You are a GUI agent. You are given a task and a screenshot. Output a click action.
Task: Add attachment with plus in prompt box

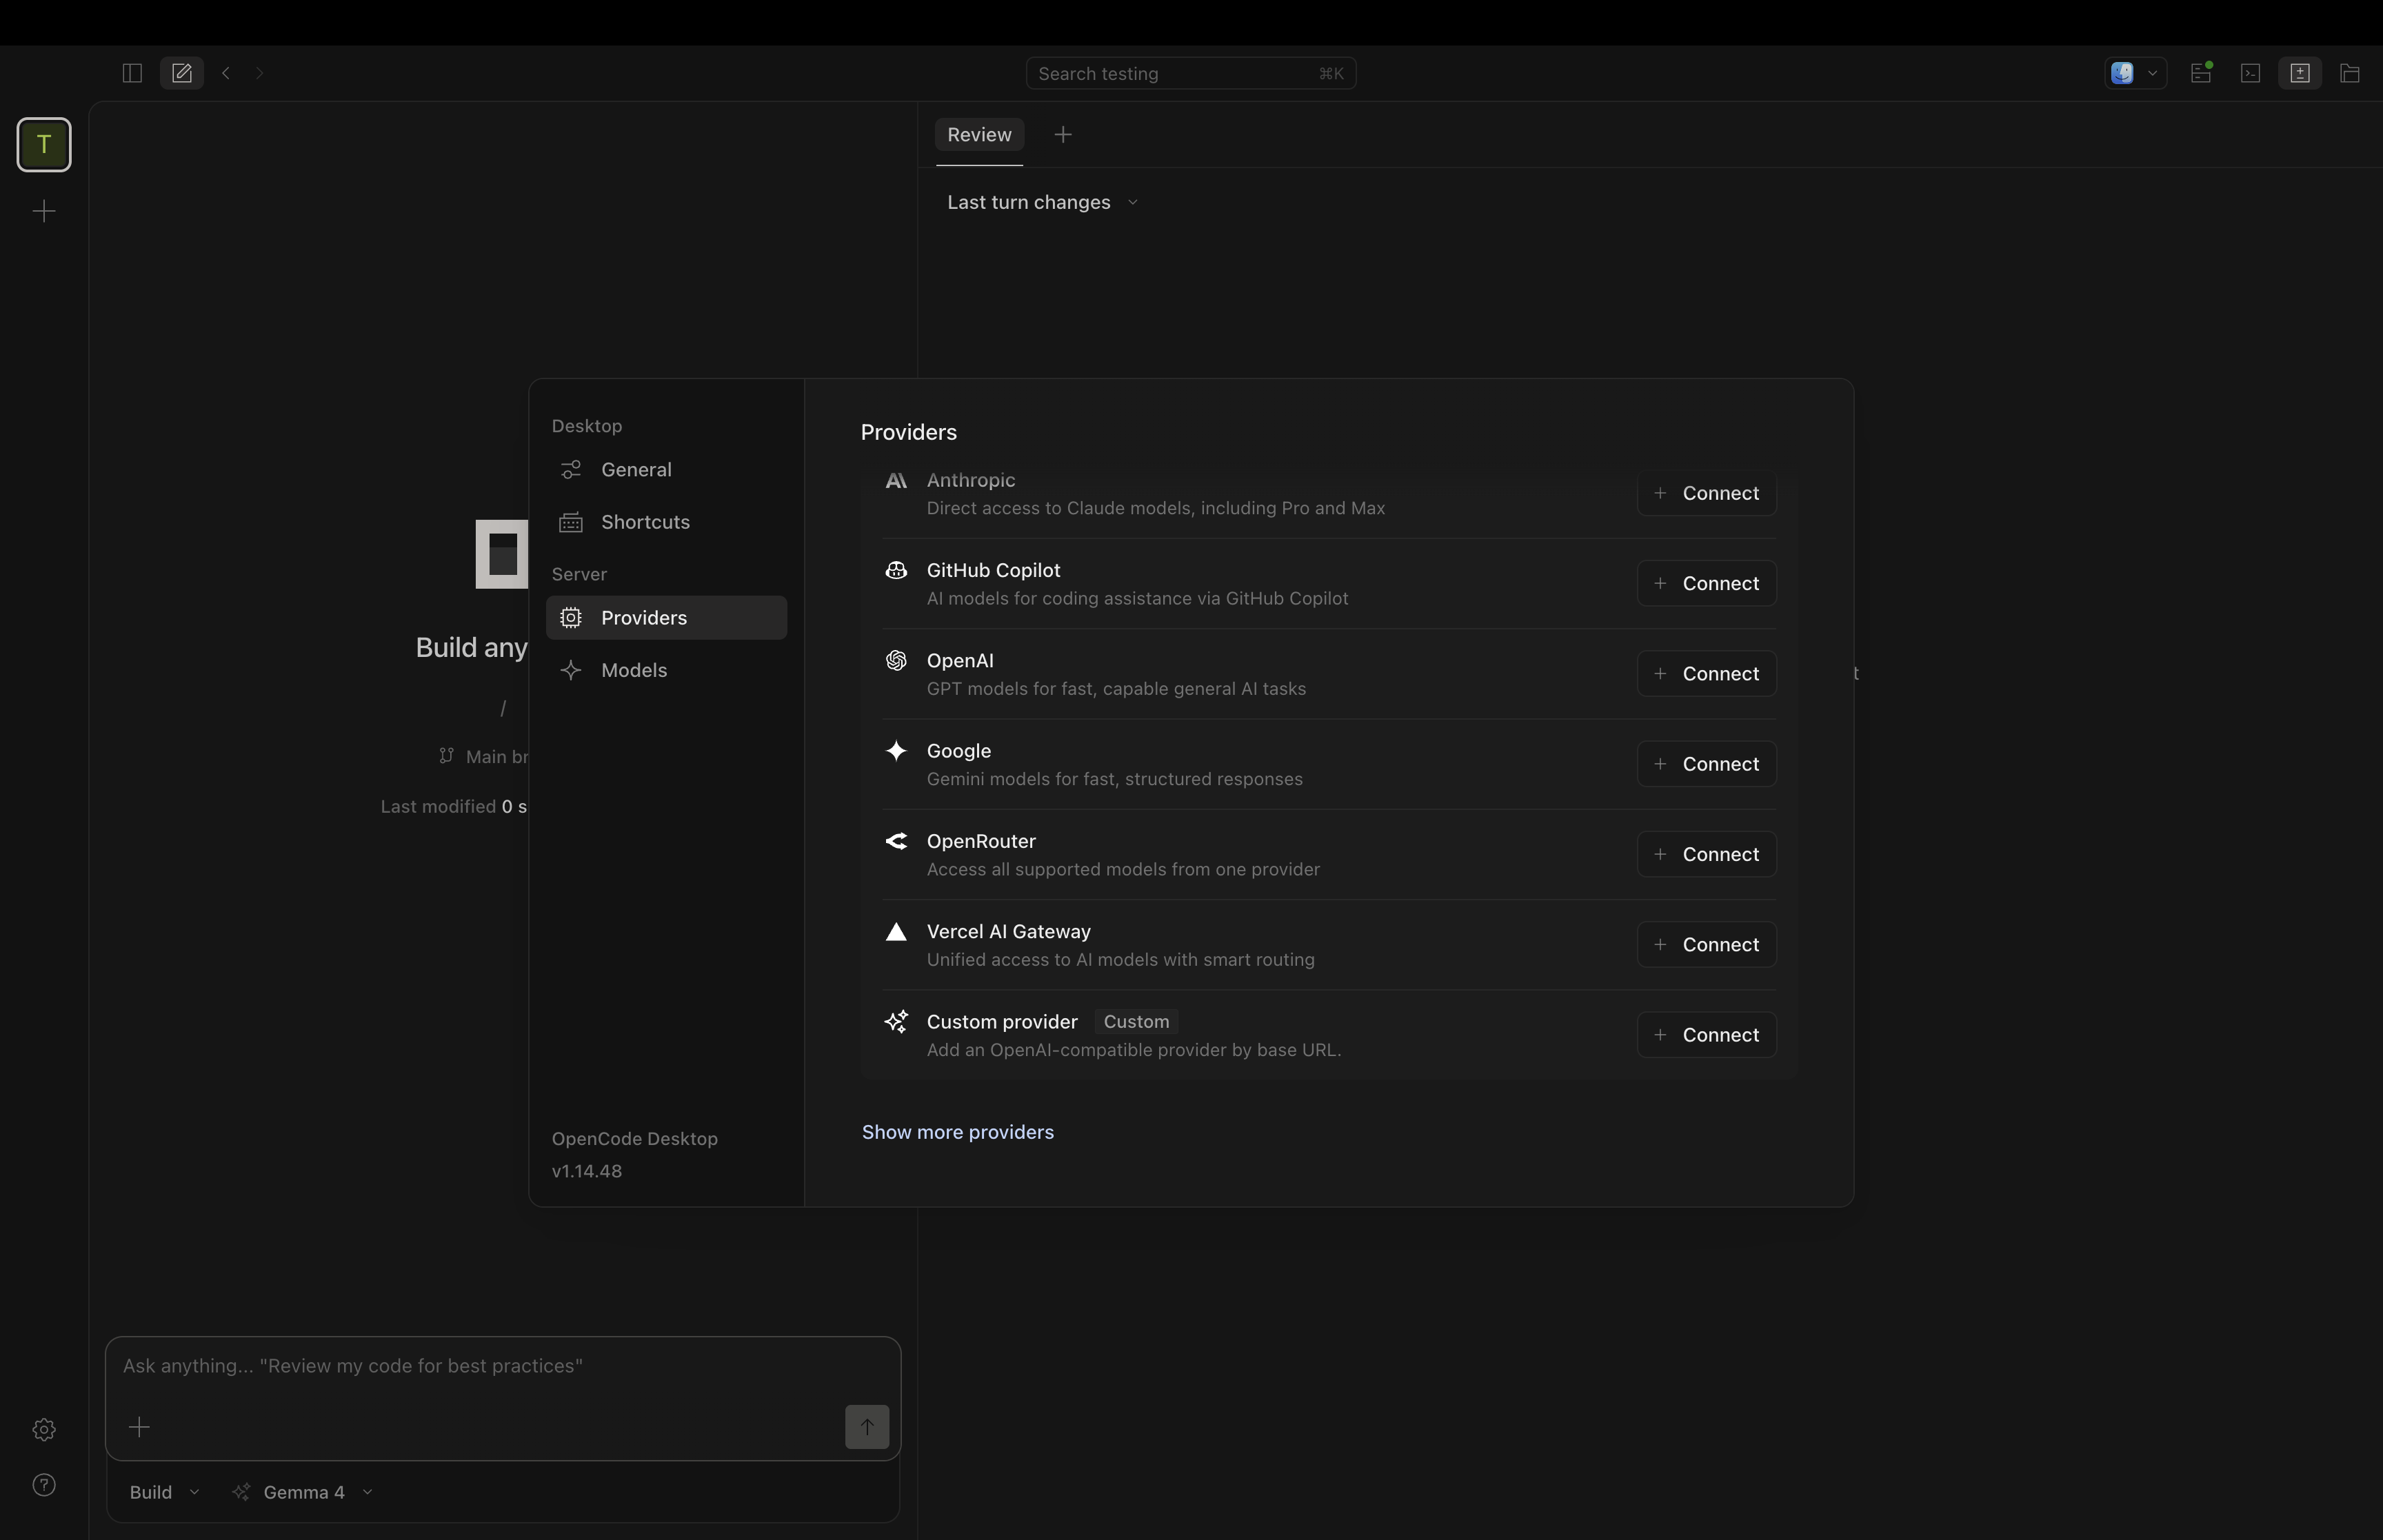coord(139,1427)
